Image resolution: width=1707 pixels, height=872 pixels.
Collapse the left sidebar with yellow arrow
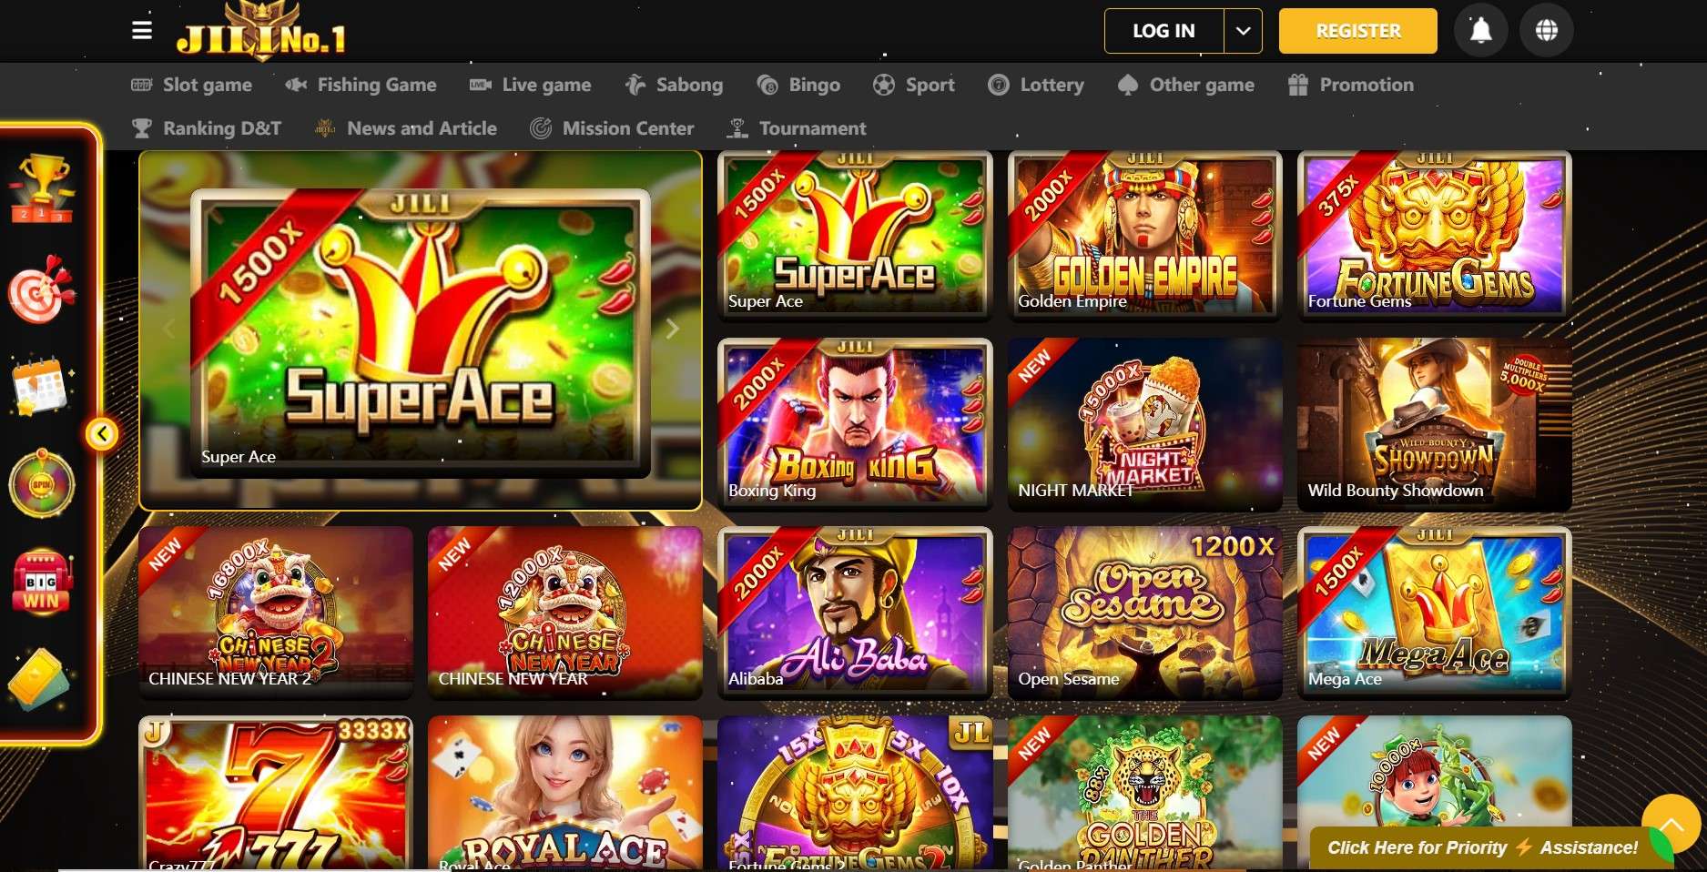click(102, 434)
